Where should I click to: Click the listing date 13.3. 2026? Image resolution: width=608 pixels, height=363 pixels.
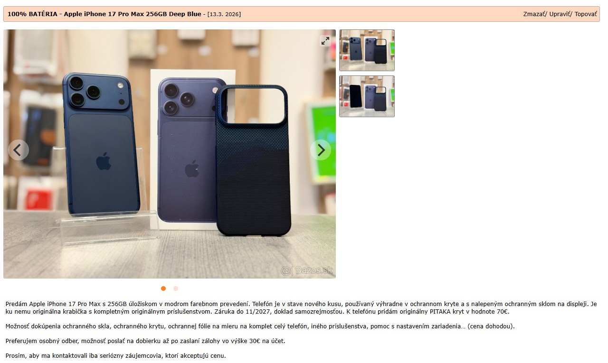(224, 14)
